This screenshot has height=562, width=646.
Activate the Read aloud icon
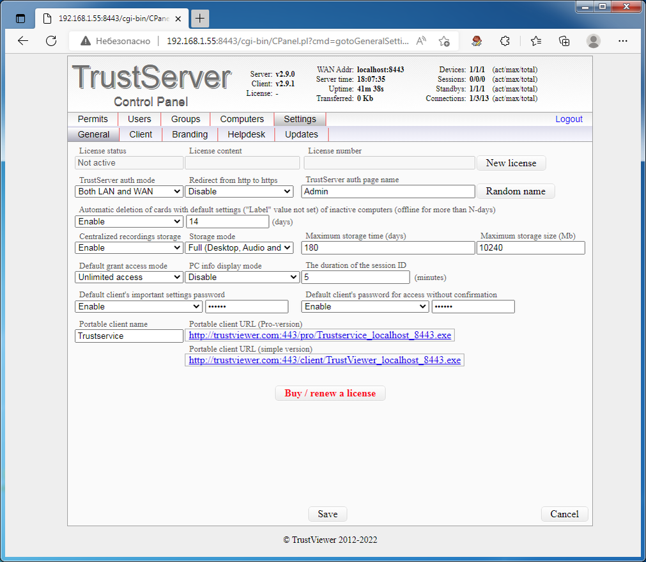pos(421,41)
